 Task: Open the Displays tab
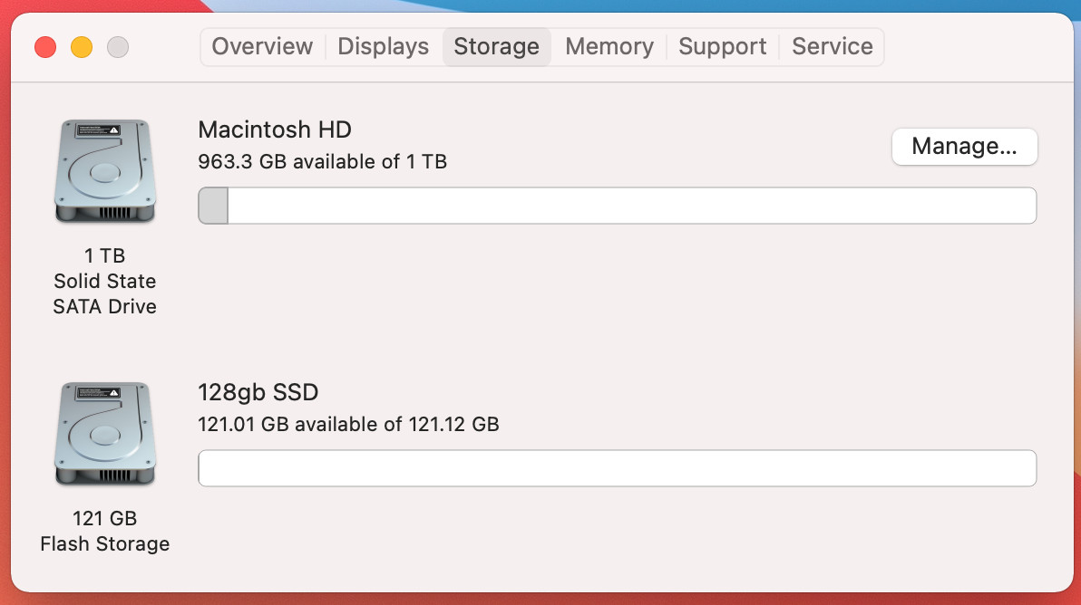[383, 47]
